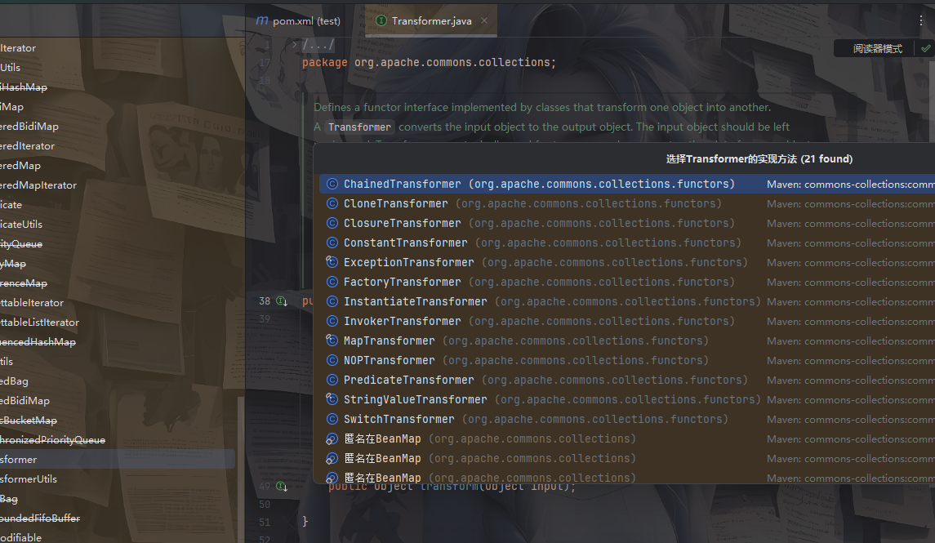935x543 pixels.
Task: Click the class icon beside ConstantTransformer
Action: click(332, 243)
